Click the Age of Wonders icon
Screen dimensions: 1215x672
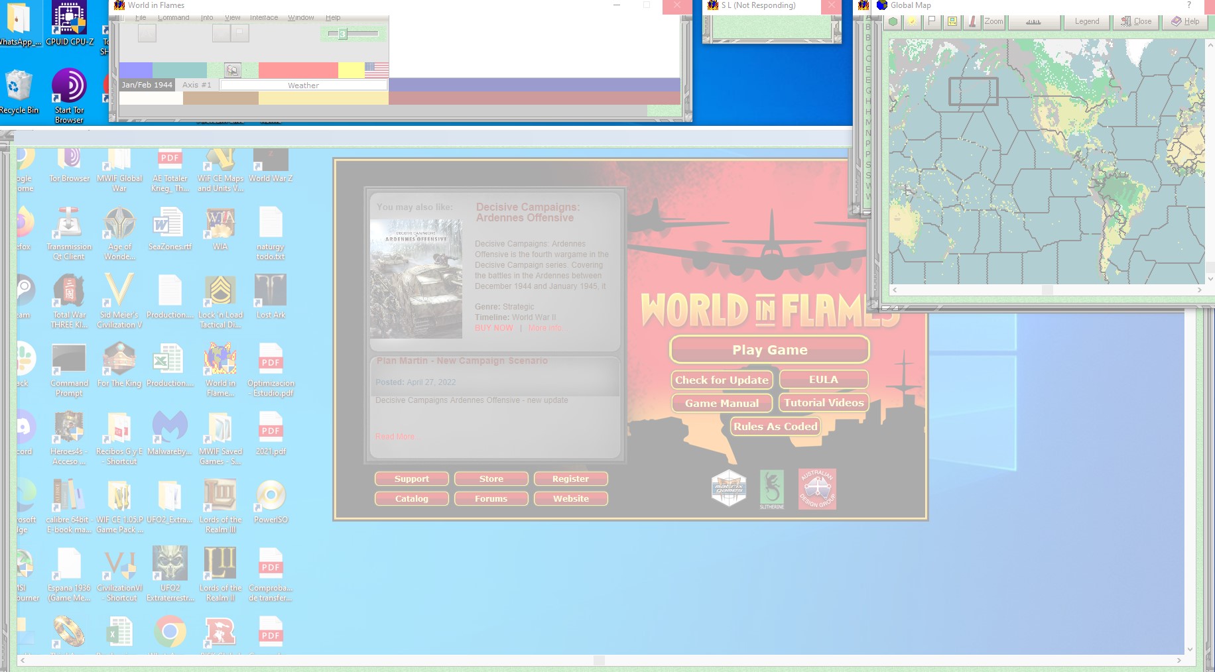tap(119, 234)
